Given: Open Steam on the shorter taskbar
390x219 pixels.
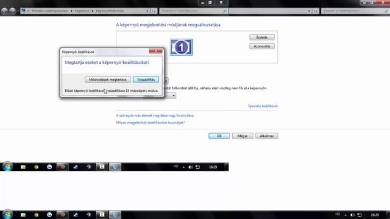Looking at the screenshot, I should 76,167.
